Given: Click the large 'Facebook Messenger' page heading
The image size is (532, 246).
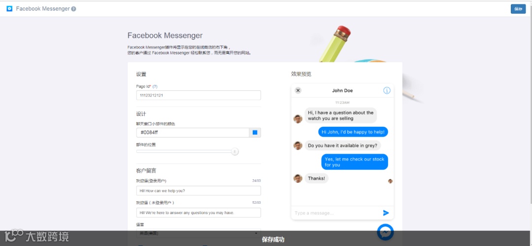Looking at the screenshot, I should click(165, 35).
